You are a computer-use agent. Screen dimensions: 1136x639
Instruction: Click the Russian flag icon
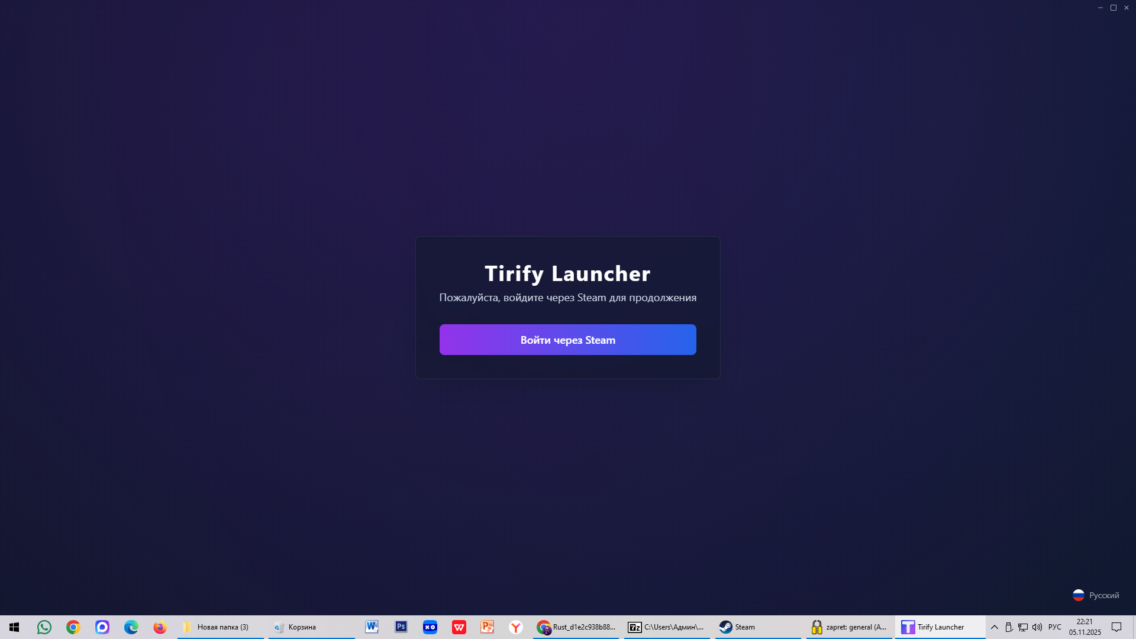point(1078,595)
